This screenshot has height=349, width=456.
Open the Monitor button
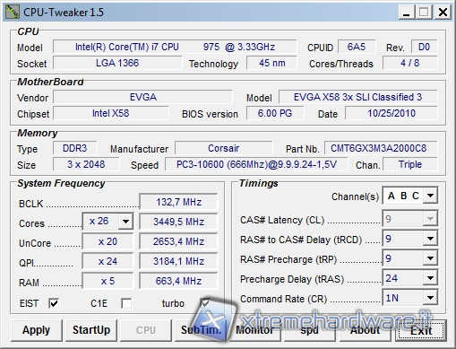pyautogui.click(x=254, y=330)
